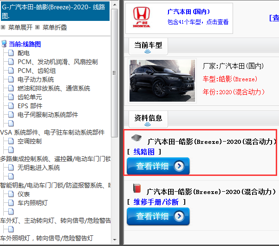Open 智能钥匙/电动车门门锁/防盗报警系统 entry

coord(55,185)
